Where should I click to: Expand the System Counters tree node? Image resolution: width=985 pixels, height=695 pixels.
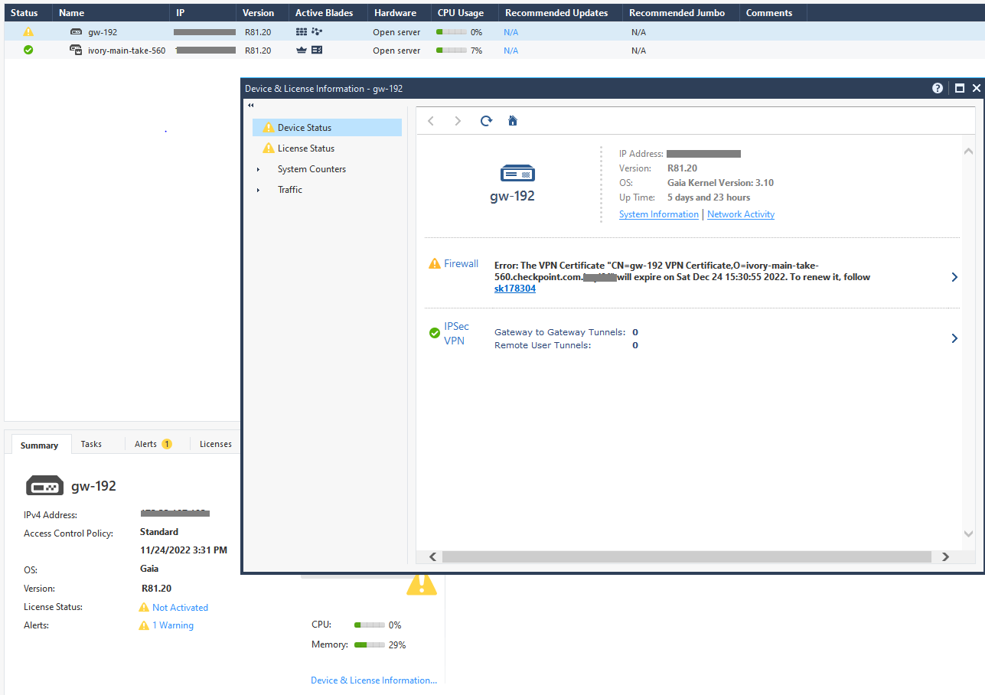click(x=258, y=169)
